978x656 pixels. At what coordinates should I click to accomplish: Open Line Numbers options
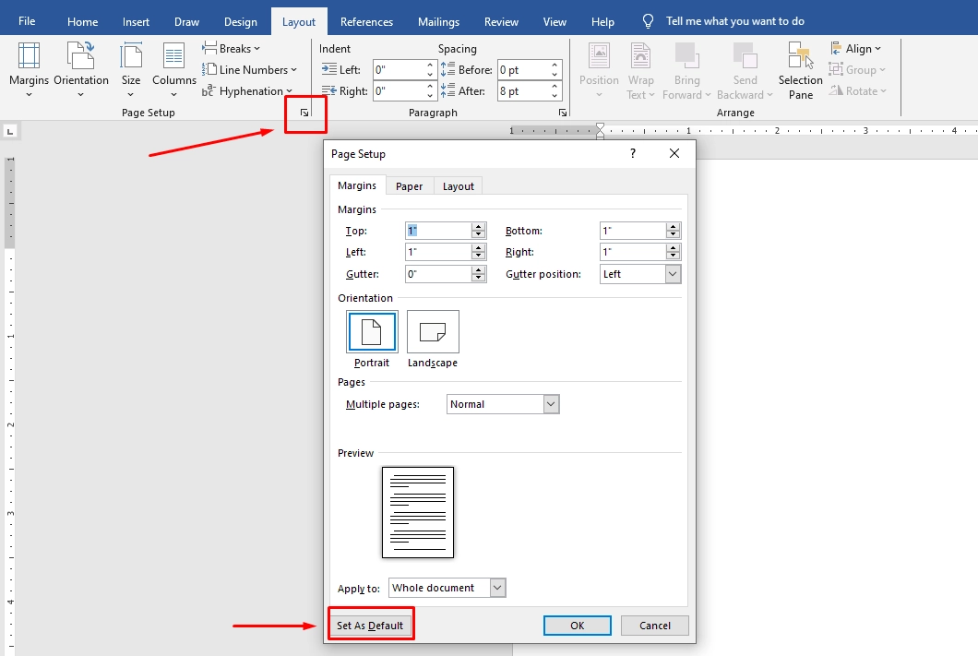(251, 69)
